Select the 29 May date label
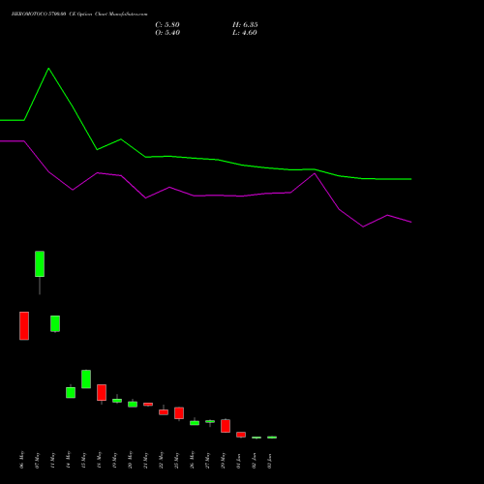484x484 pixels. (x=224, y=460)
